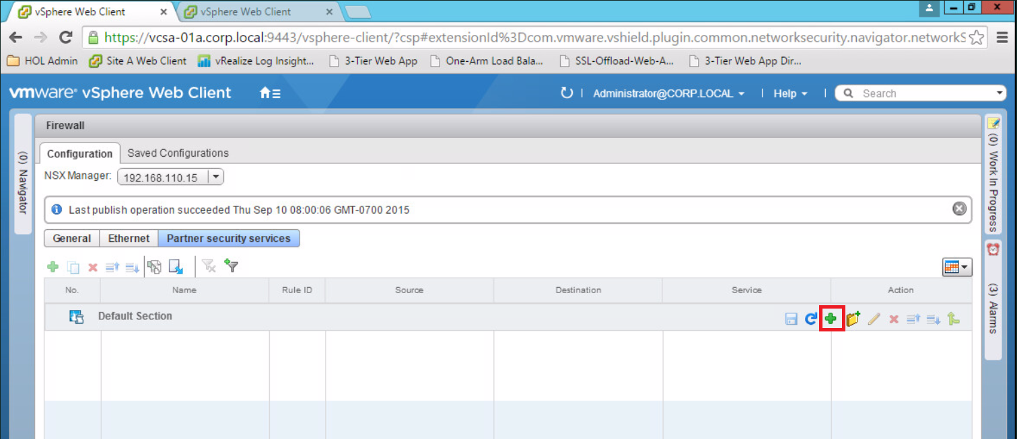Click the add section folder icon

853,319
